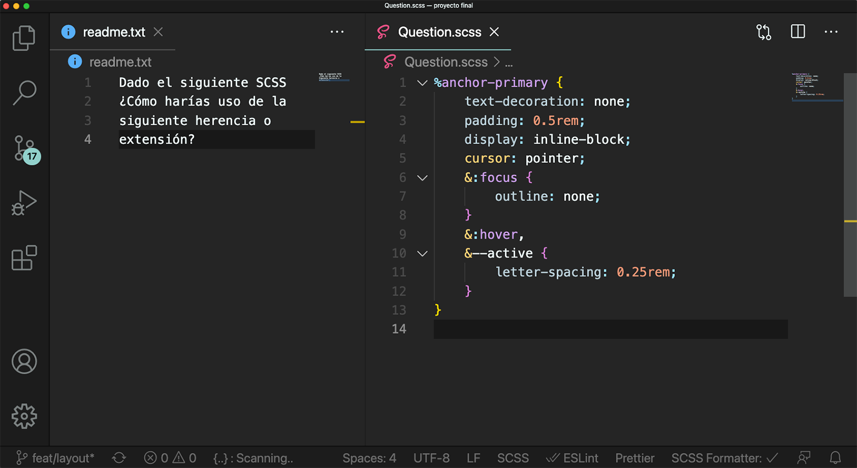
Task: Open the Search view in activity bar
Action: pyautogui.click(x=24, y=93)
